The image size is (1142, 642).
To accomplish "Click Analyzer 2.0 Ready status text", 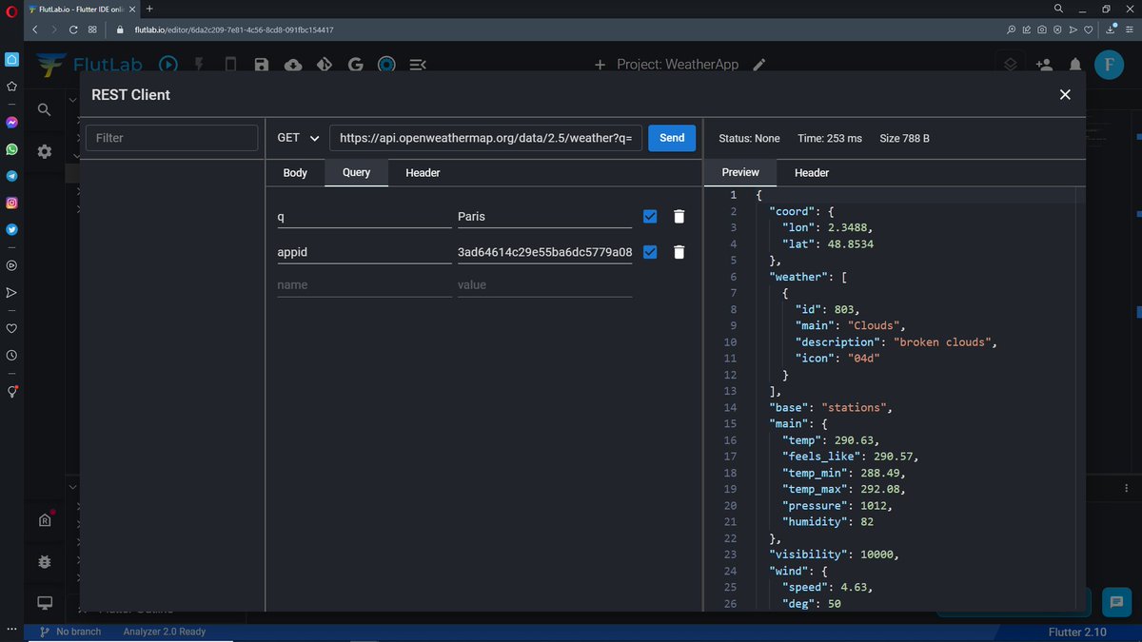I will (164, 632).
